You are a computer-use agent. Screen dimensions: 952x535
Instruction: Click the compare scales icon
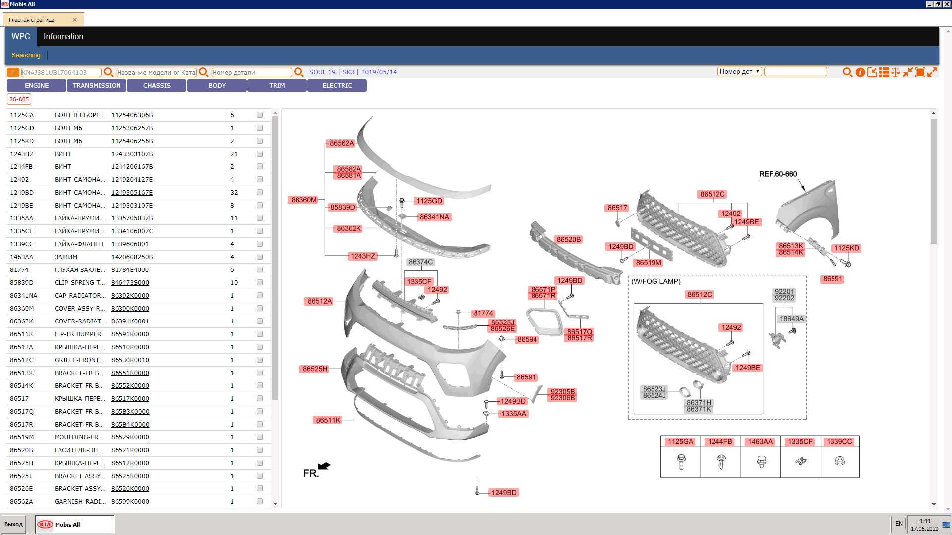(895, 72)
